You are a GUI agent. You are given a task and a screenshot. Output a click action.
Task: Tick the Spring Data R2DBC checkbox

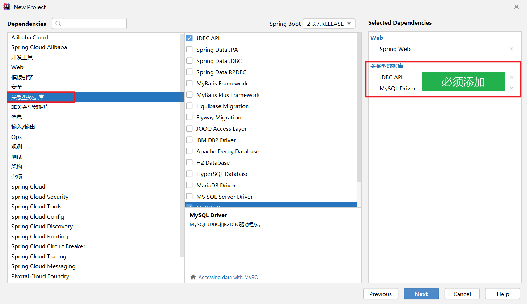point(190,72)
